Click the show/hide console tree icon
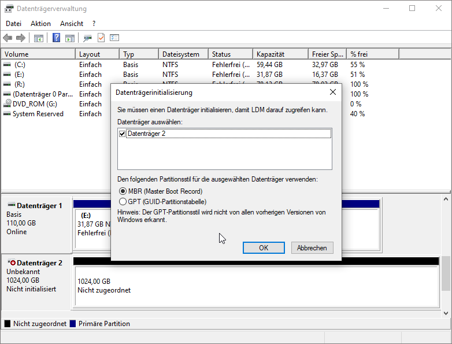Screen dimensions: 452x344 click(x=39, y=38)
